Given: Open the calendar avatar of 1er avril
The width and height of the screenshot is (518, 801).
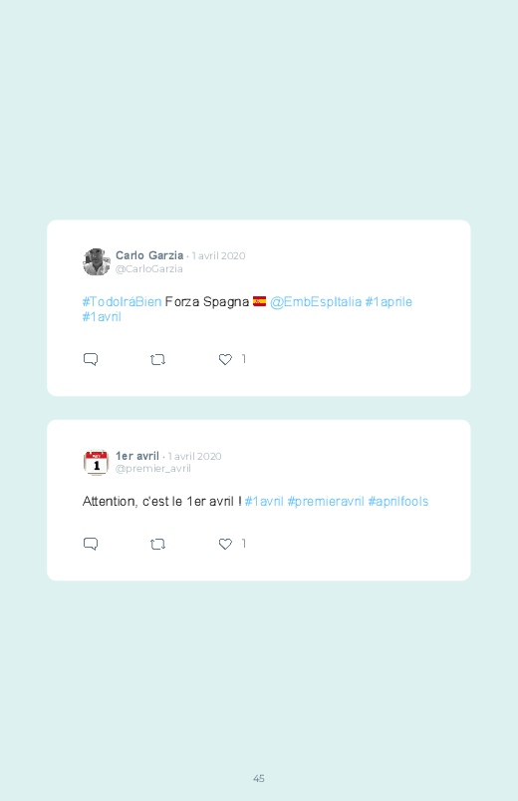Looking at the screenshot, I should tap(96, 462).
